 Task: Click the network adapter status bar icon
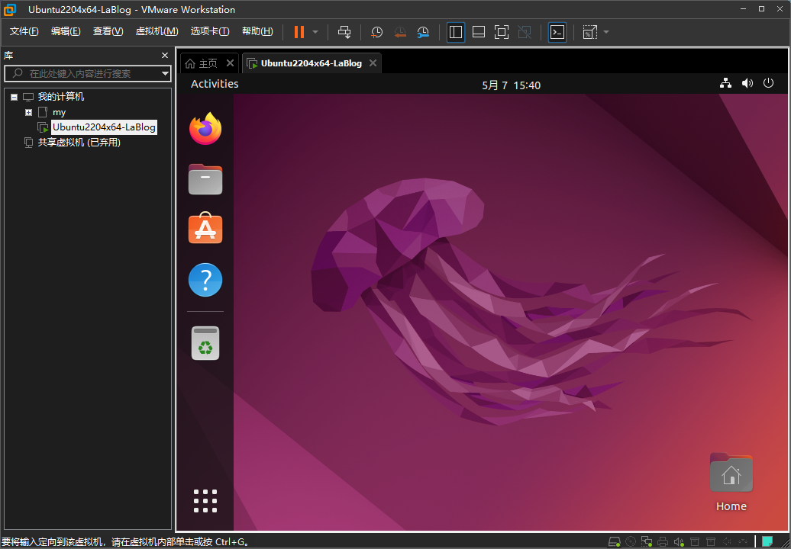pos(647,542)
